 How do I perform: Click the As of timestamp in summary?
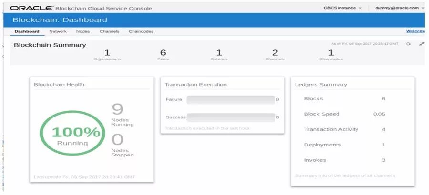365,44
